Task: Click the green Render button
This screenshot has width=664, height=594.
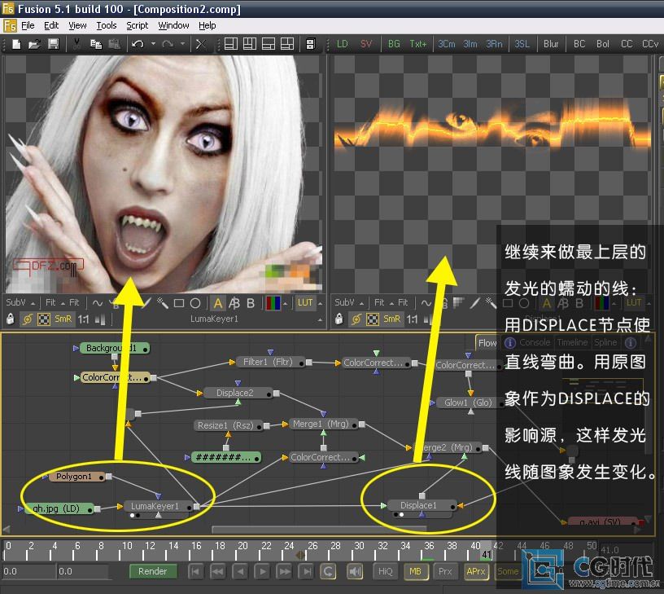Action: point(152,571)
